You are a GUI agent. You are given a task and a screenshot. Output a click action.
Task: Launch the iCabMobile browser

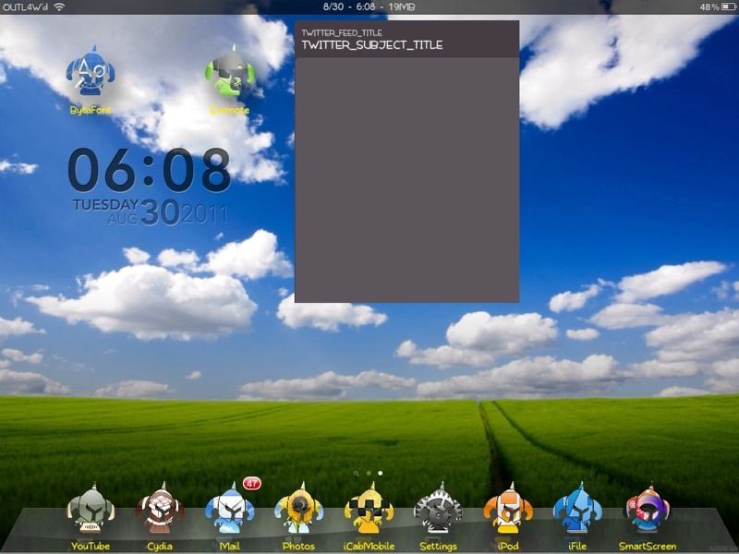click(369, 511)
